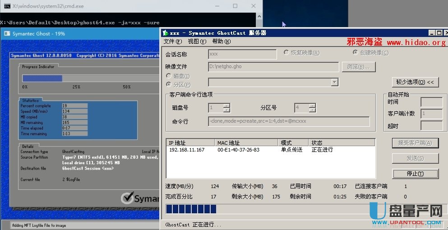The height and width of the screenshot is (230, 448).
Task: Increase the 磁盘号 spinner value
Action: coord(226,106)
